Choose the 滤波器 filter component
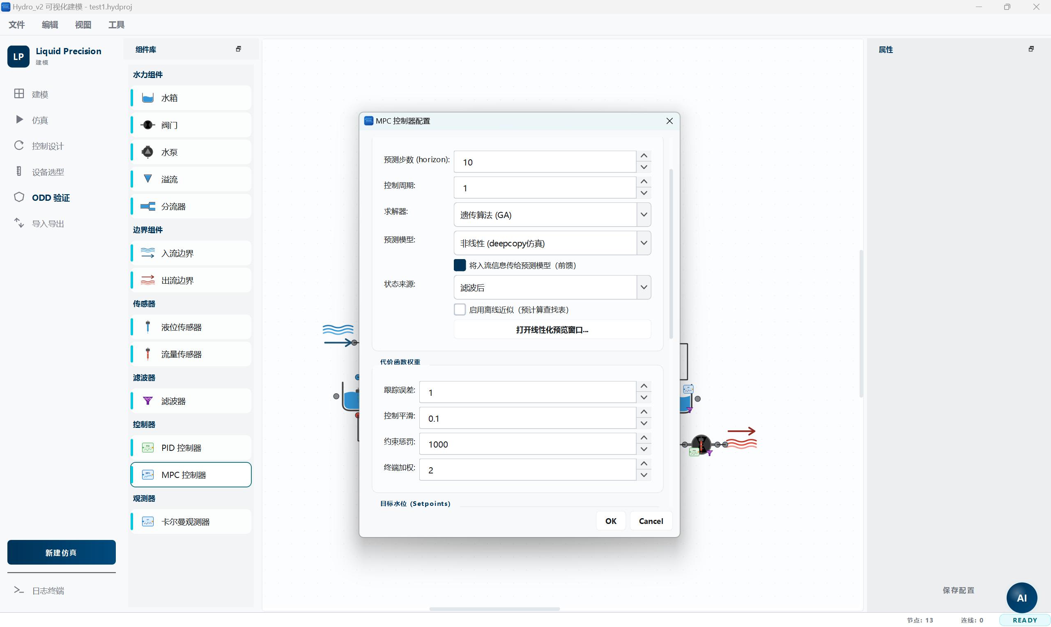The width and height of the screenshot is (1051, 627). 191,401
